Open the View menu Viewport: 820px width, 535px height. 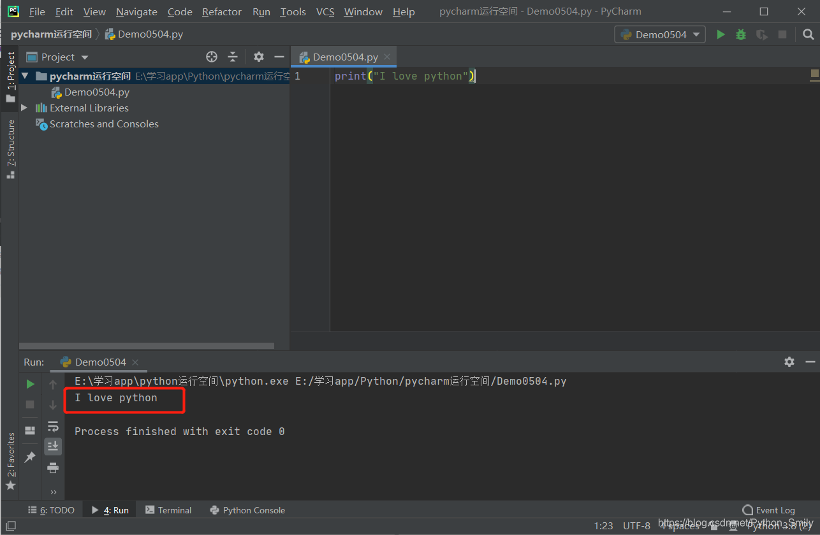click(x=94, y=12)
